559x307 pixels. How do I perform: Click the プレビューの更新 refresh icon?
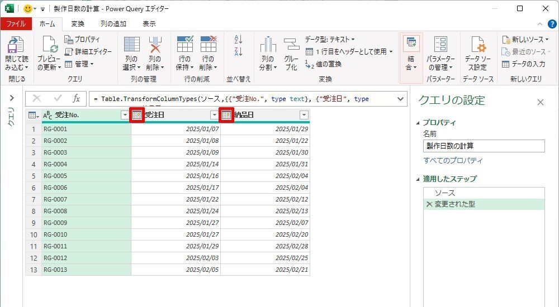[x=49, y=45]
